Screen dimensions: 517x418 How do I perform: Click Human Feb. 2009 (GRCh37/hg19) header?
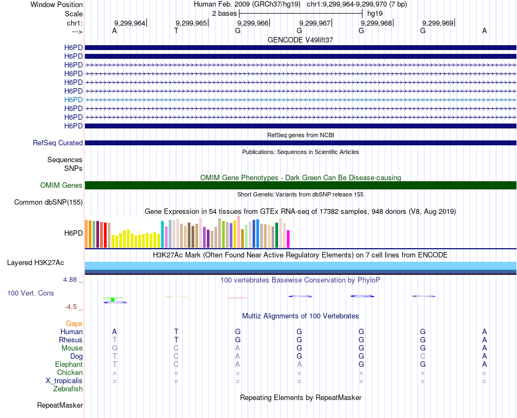(x=247, y=4)
